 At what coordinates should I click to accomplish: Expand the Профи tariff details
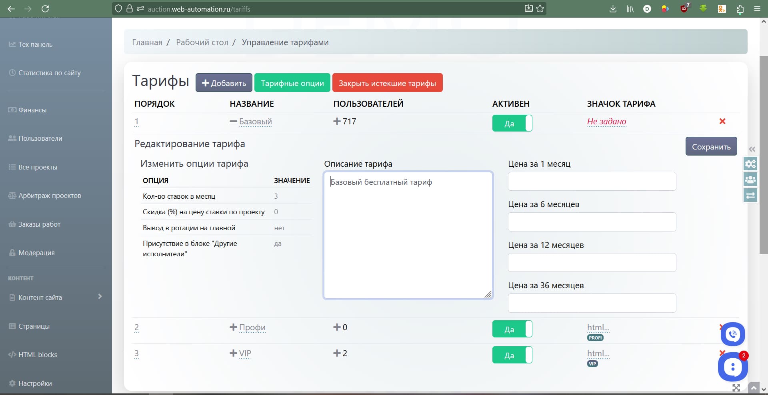coord(233,327)
